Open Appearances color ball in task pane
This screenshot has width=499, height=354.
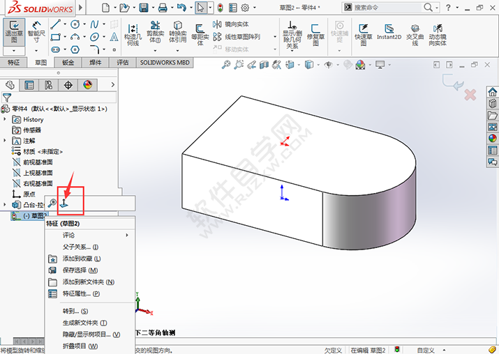492,138
